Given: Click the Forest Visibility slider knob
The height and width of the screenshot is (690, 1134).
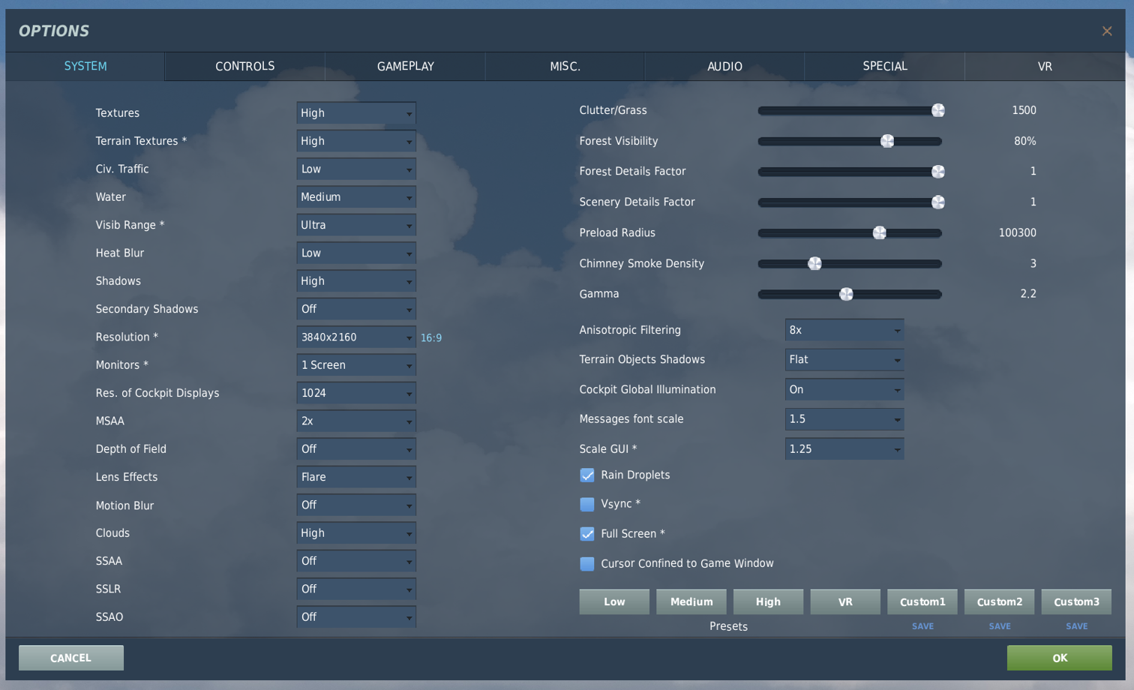Looking at the screenshot, I should pos(887,141).
